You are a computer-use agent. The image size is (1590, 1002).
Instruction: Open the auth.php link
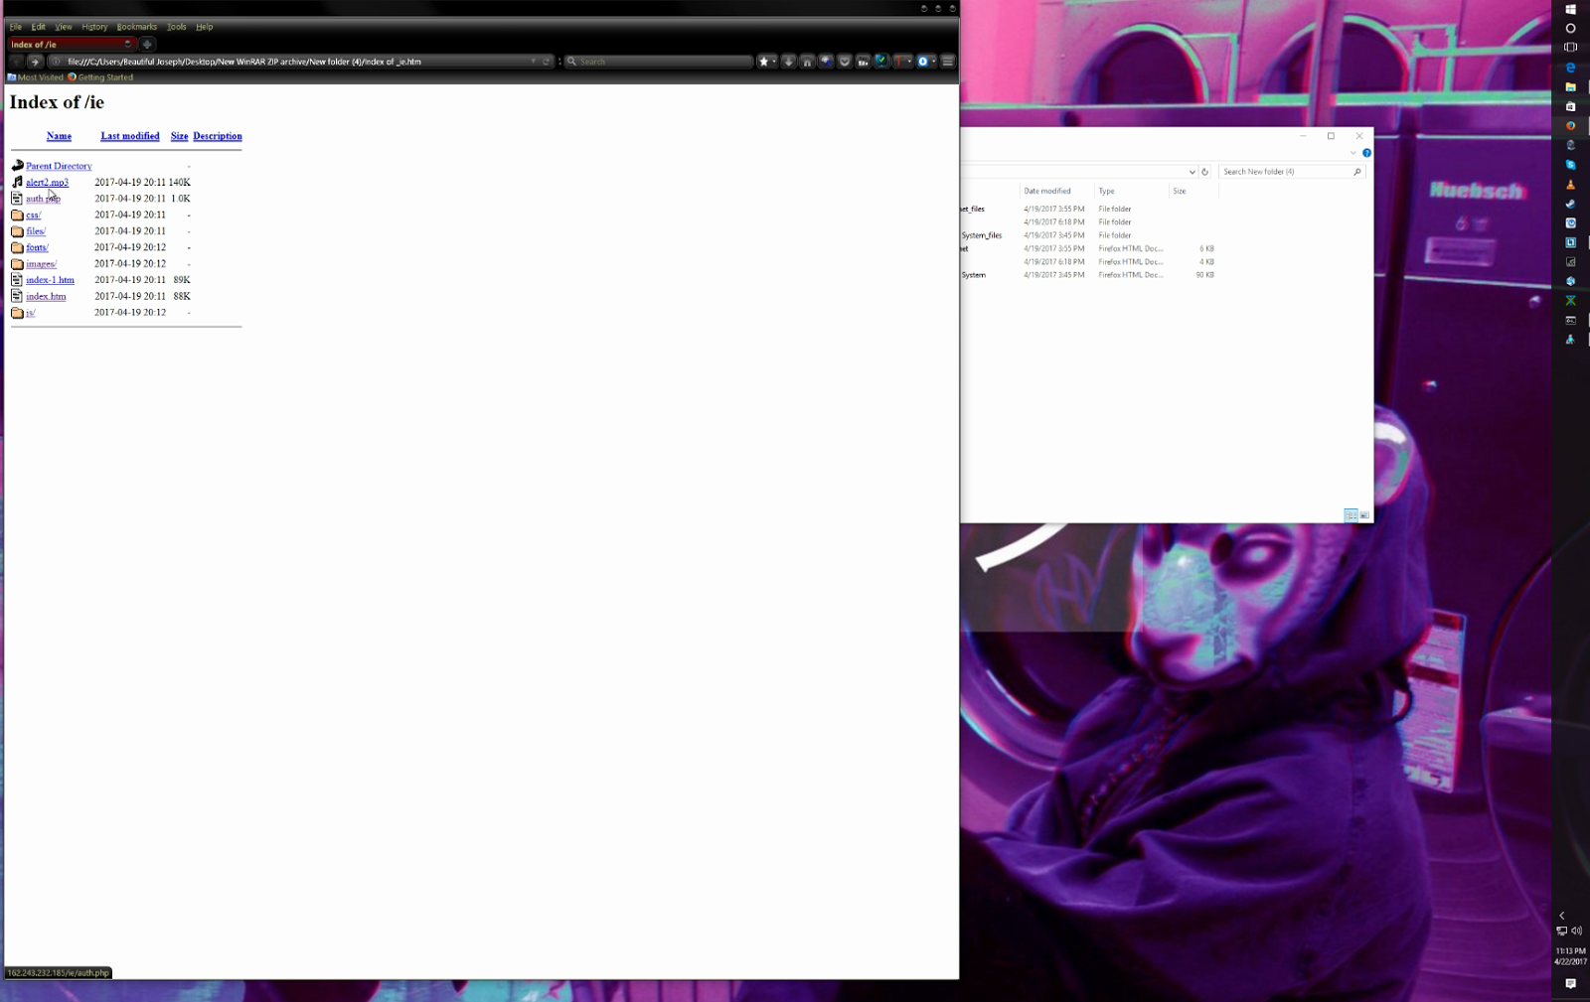(x=43, y=199)
